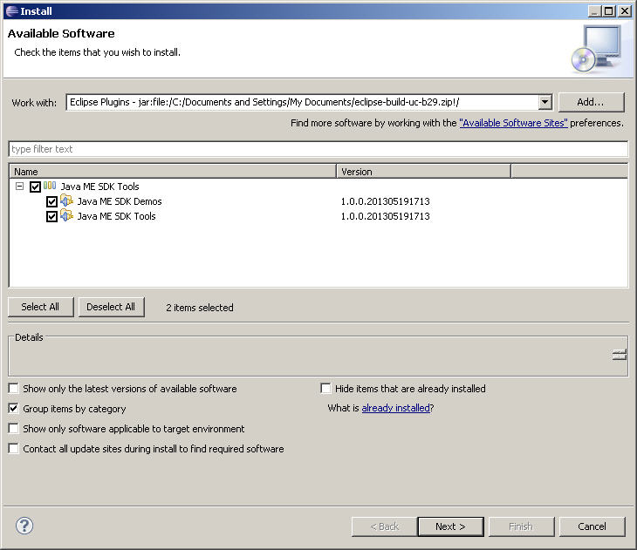Click the help question mark icon
The width and height of the screenshot is (637, 550).
24,526
